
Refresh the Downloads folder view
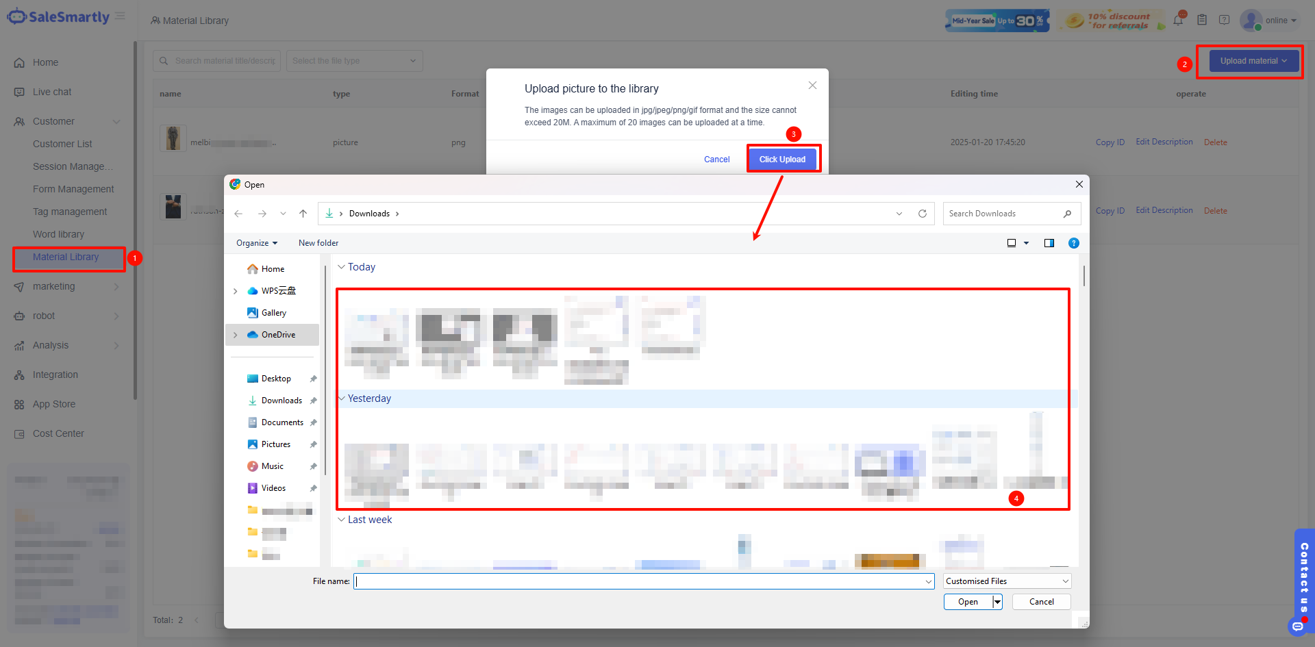(923, 214)
